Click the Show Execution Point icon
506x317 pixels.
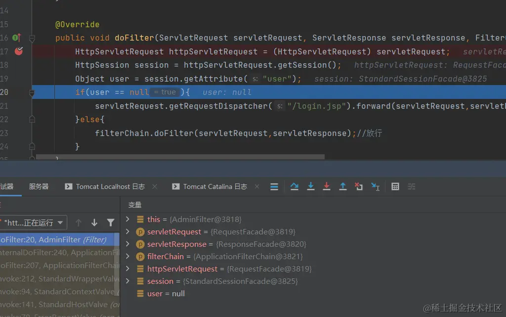tap(274, 186)
